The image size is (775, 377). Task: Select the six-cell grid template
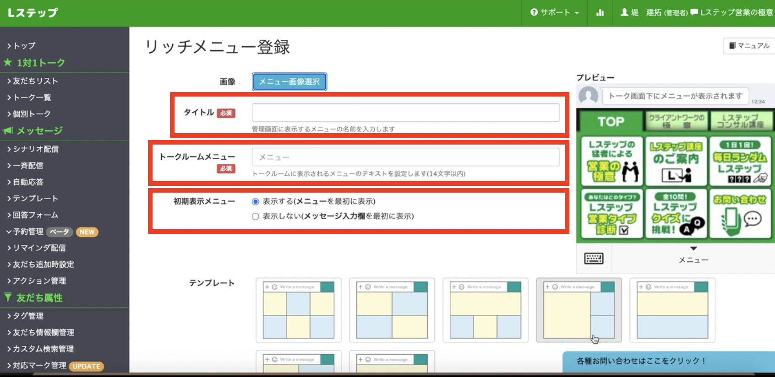click(x=299, y=310)
